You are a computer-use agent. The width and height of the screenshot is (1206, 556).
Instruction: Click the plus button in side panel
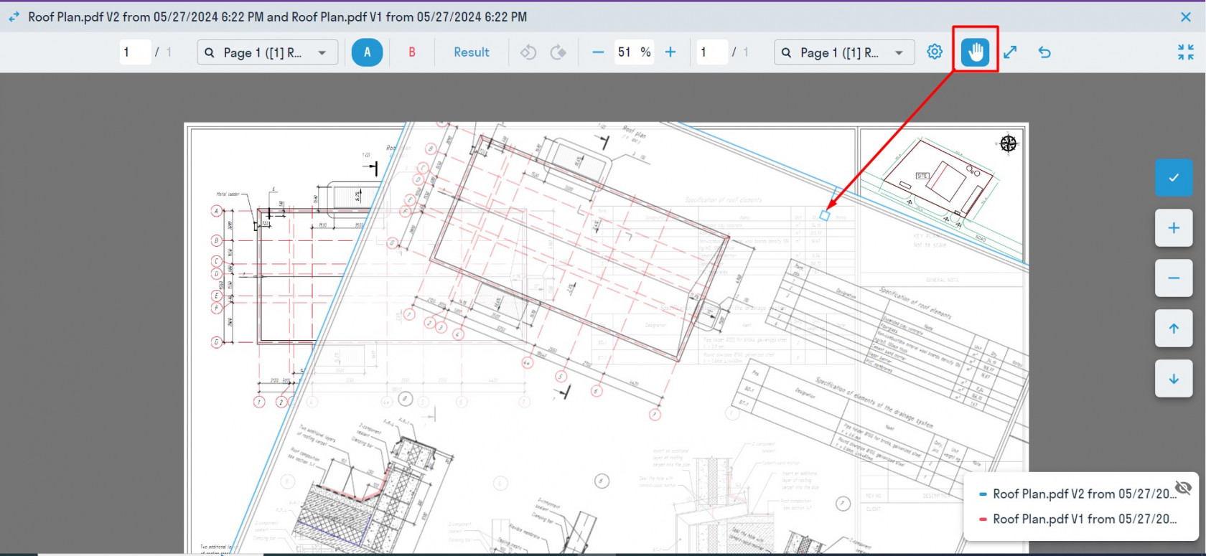1174,228
